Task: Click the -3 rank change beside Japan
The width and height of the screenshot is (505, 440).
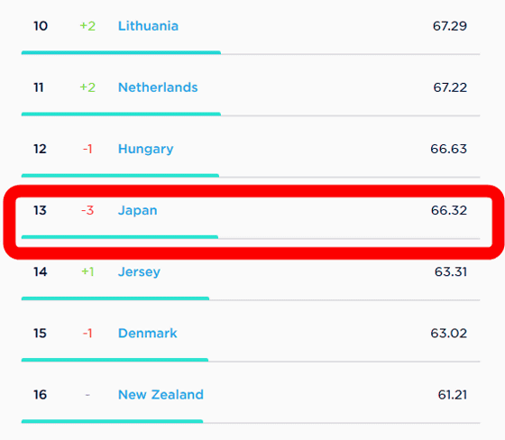Action: tap(87, 210)
